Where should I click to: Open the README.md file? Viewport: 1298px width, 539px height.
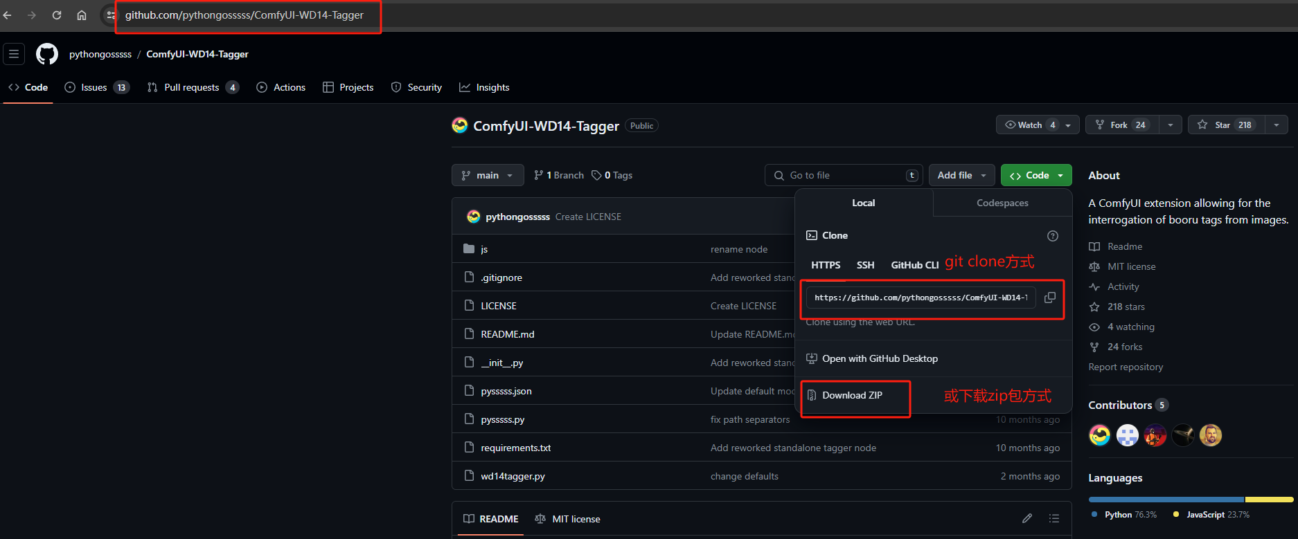508,334
